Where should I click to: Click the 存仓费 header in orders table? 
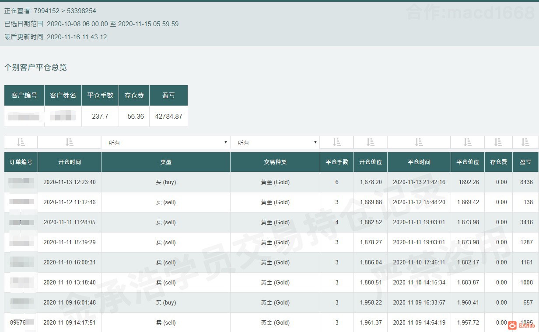pyautogui.click(x=498, y=162)
